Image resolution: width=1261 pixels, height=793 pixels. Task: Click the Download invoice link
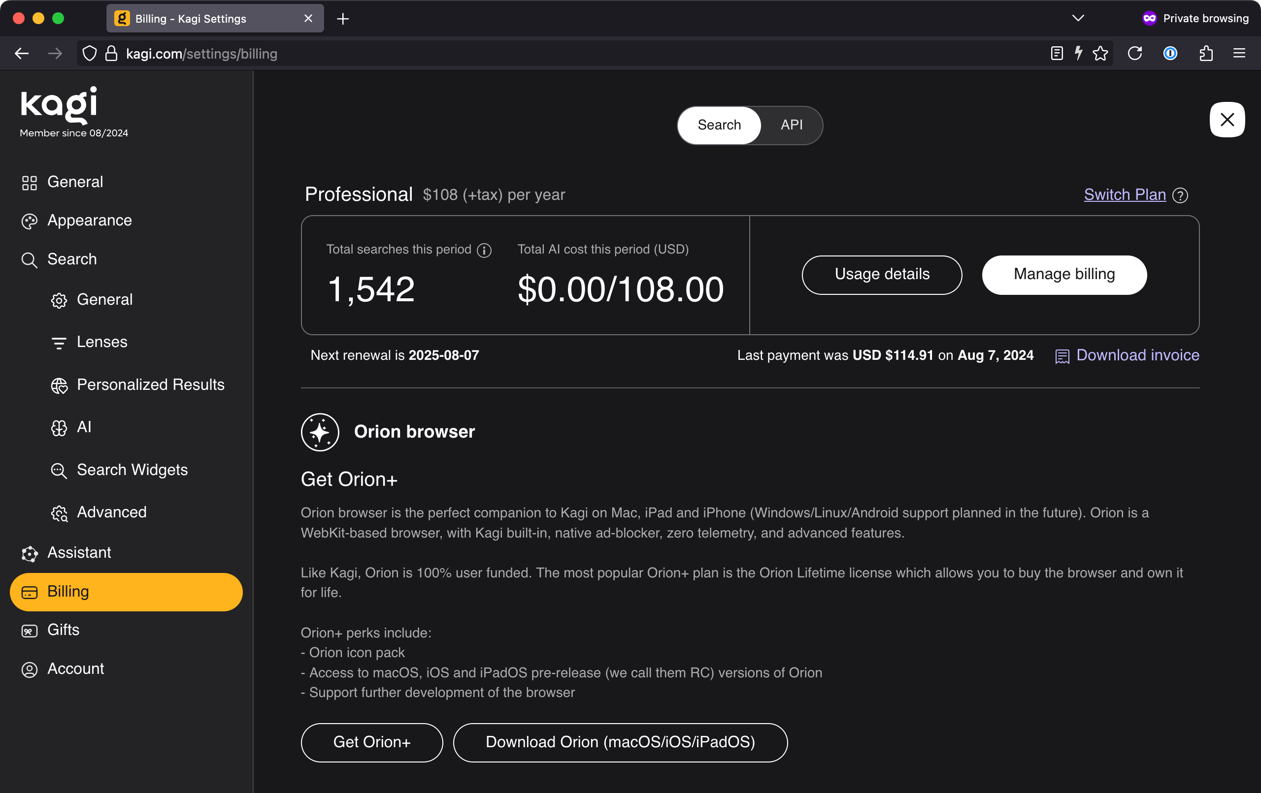pyautogui.click(x=1137, y=355)
